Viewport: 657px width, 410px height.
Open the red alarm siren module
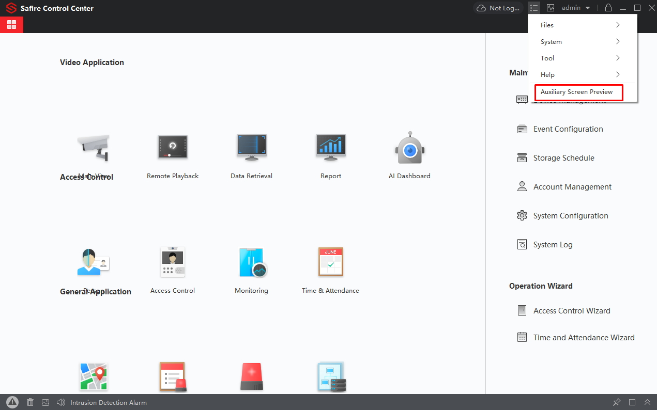252,376
